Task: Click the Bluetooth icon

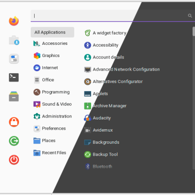Action: 88,167
